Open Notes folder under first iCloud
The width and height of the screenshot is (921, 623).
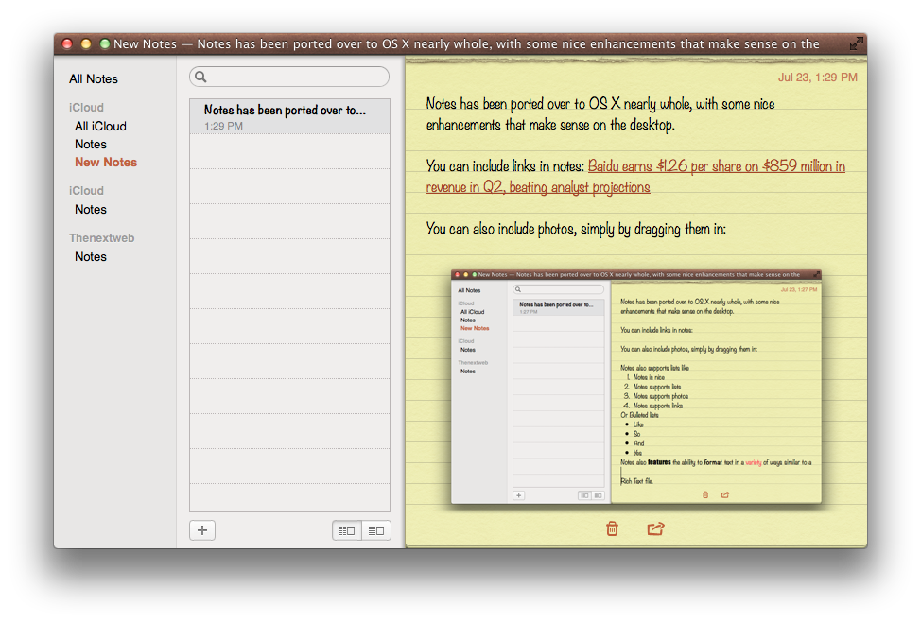click(91, 145)
